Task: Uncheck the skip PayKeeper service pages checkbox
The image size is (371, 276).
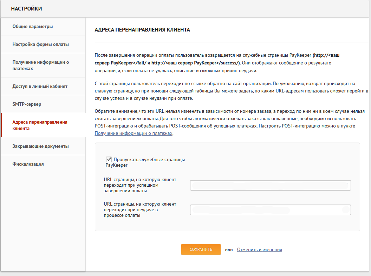Action: (109, 159)
